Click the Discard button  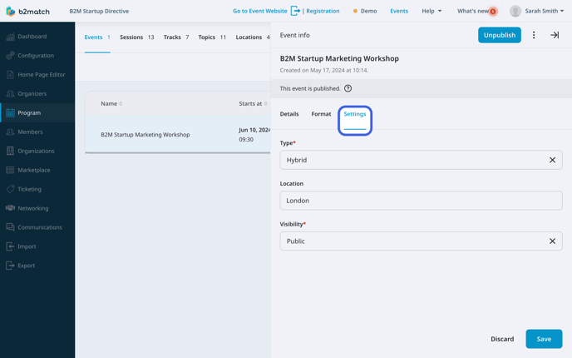[502, 339]
